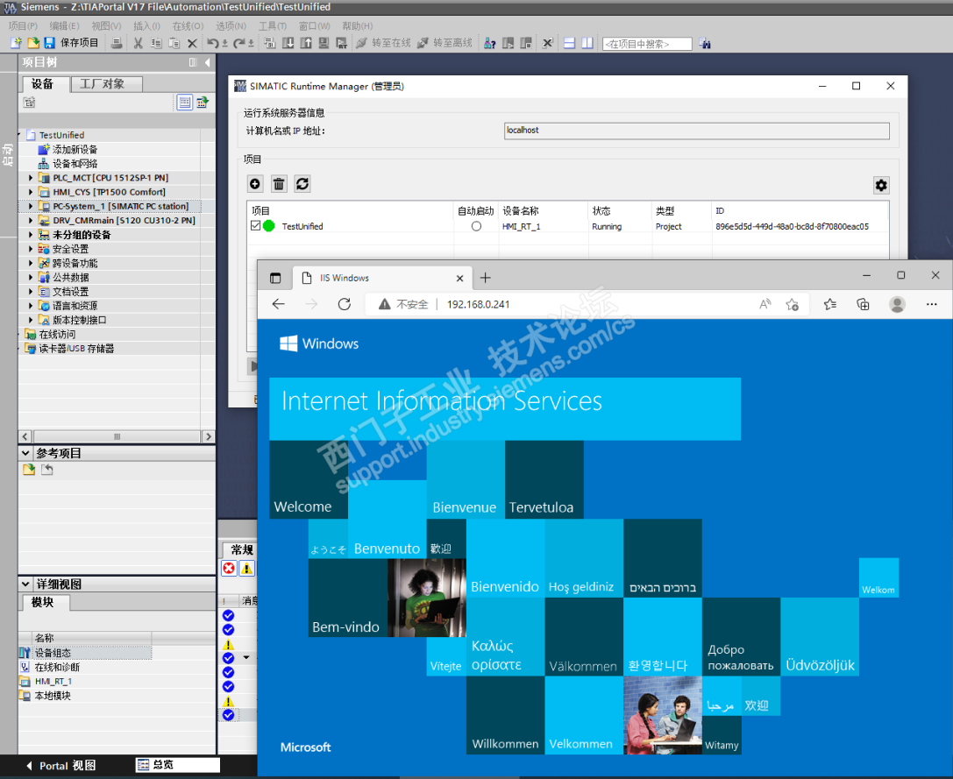Image resolution: width=953 pixels, height=779 pixels.
Task: Open the 编辑(E) menu
Action: (x=64, y=25)
